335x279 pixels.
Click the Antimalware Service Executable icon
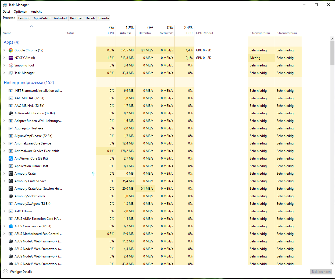(11, 151)
